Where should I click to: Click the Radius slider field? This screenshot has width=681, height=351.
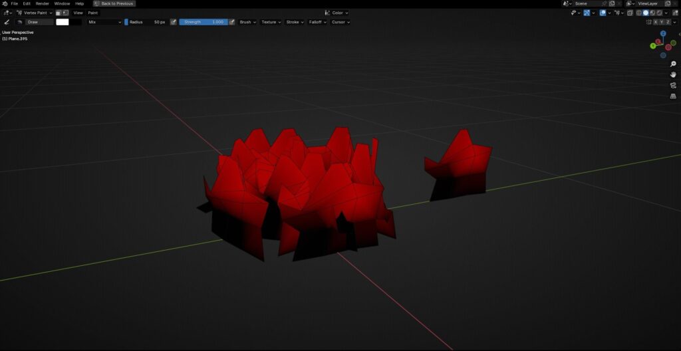tap(146, 22)
